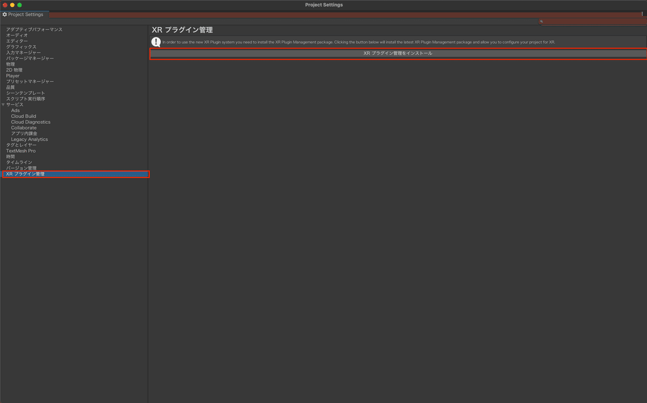Select the オーディオ settings category
The width and height of the screenshot is (647, 403).
[17, 36]
